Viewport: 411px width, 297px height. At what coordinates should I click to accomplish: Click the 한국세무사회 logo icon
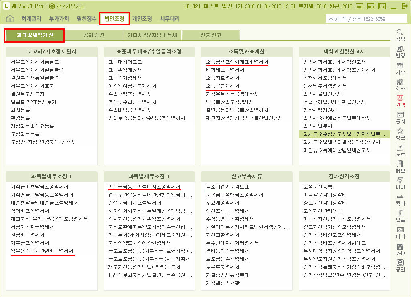point(52,6)
